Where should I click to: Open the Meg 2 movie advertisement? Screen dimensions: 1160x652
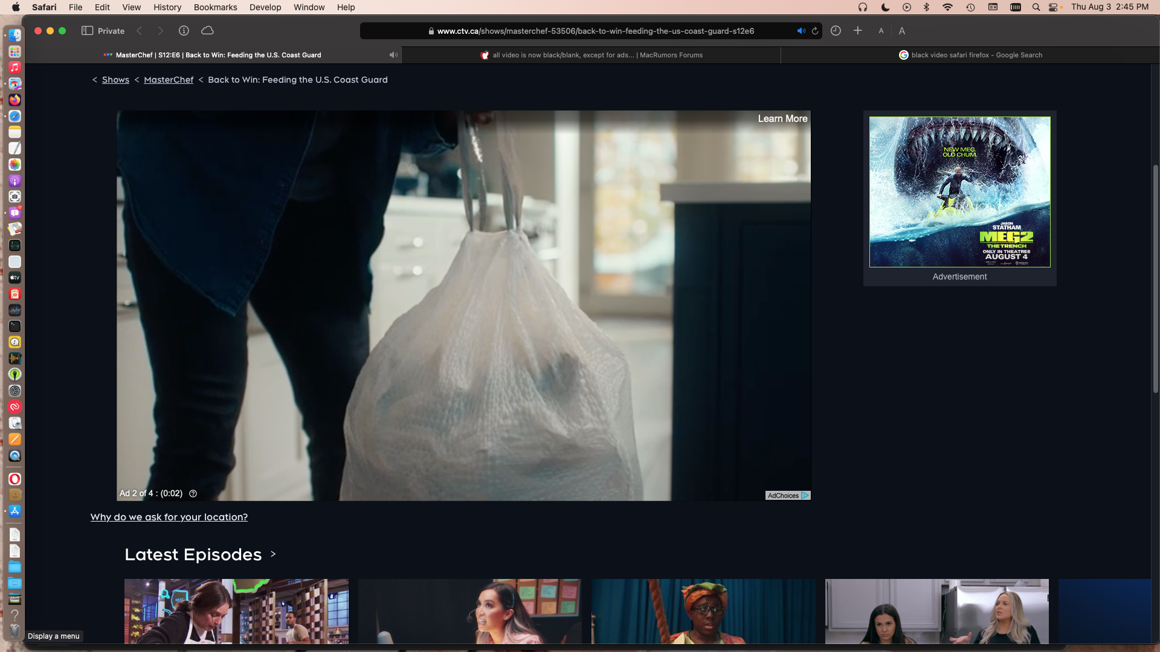pos(959,192)
